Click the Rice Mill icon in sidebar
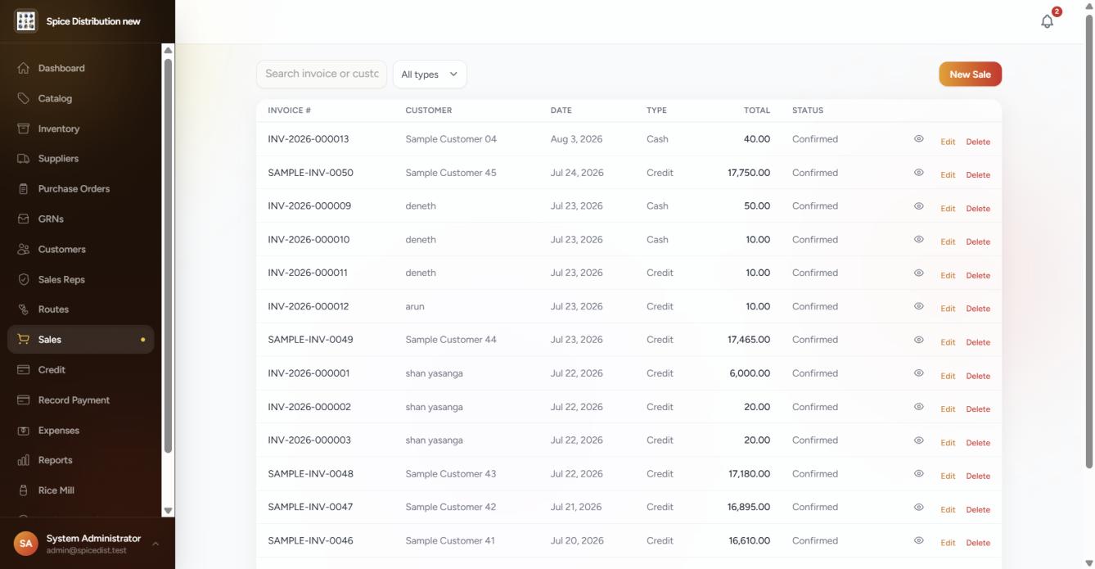 click(23, 490)
